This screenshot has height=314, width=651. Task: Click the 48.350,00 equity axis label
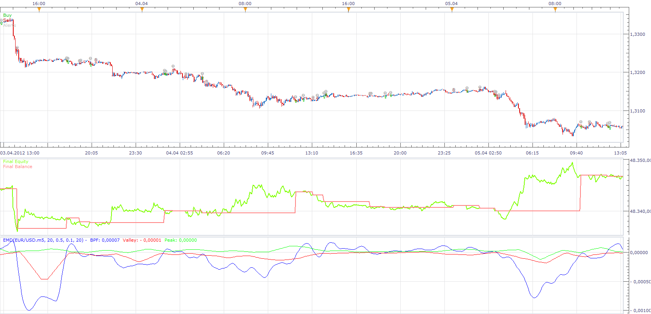[640, 160]
